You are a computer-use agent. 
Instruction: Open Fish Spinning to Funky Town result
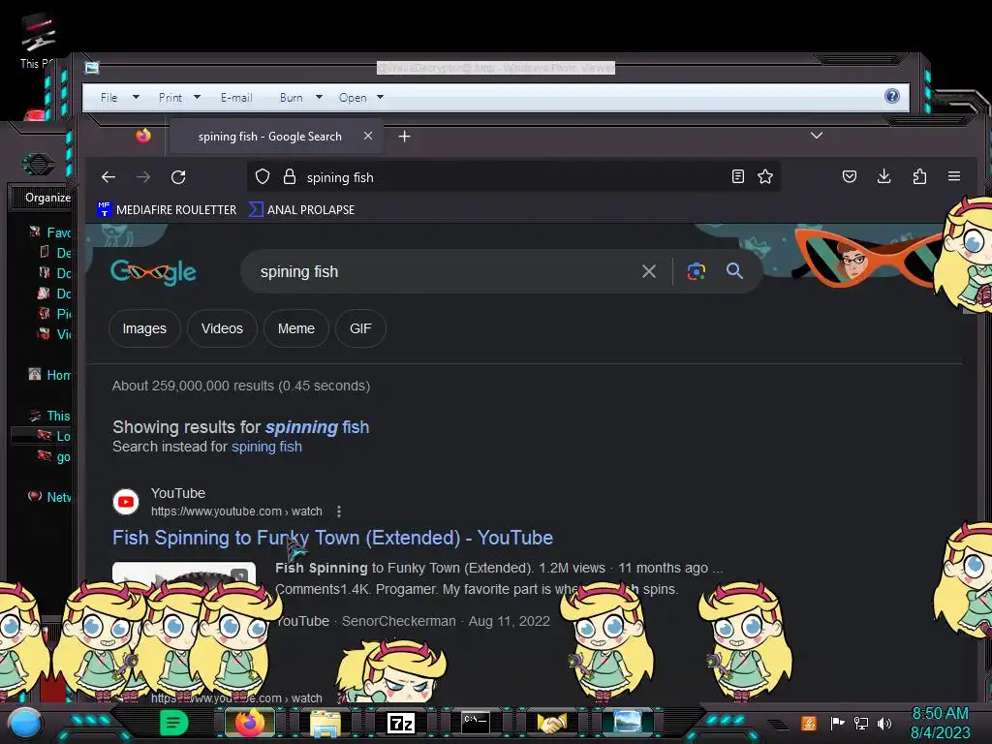pos(333,538)
